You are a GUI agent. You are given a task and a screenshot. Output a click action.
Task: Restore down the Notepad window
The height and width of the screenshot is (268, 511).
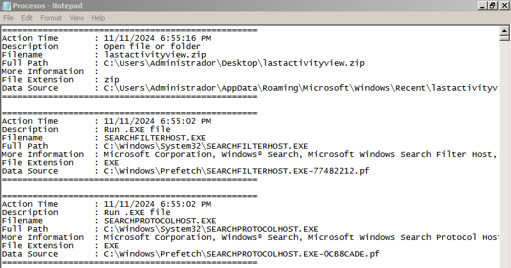[492, 6]
